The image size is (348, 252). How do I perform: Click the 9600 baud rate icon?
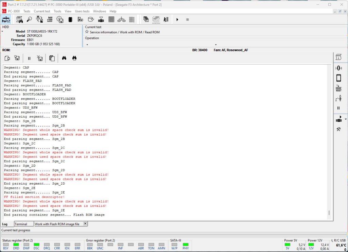[50, 19]
